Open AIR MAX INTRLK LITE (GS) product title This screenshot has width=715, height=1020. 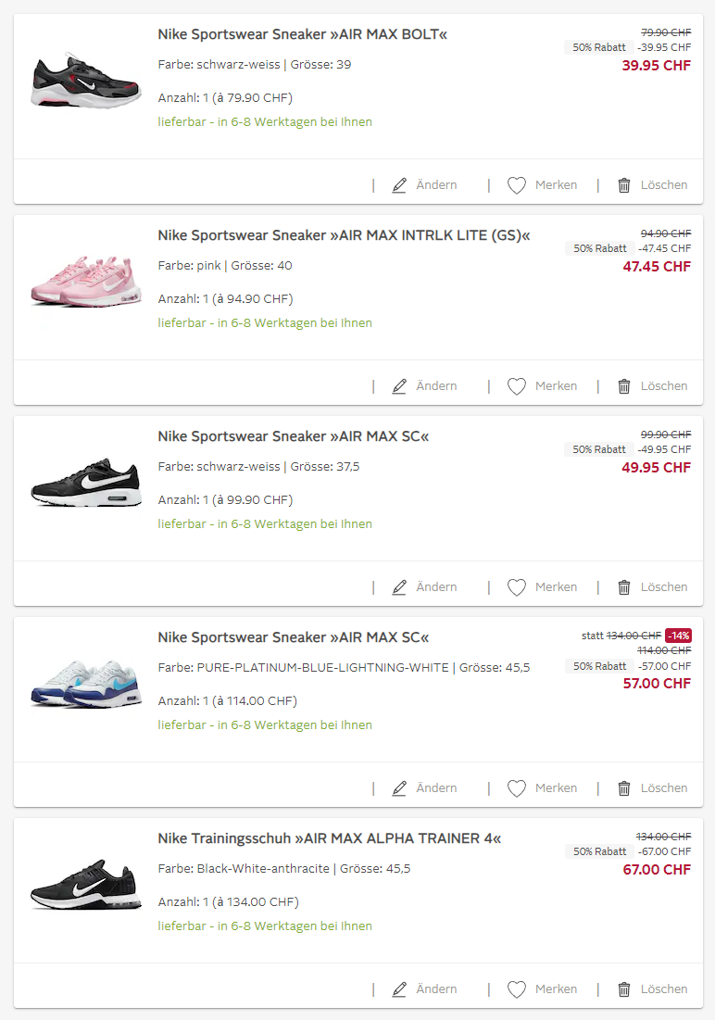coord(344,235)
